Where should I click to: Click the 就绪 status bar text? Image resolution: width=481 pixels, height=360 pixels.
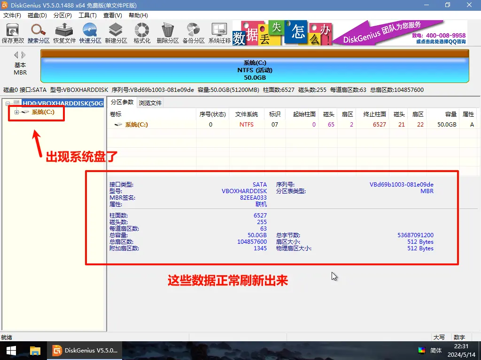pos(7,337)
